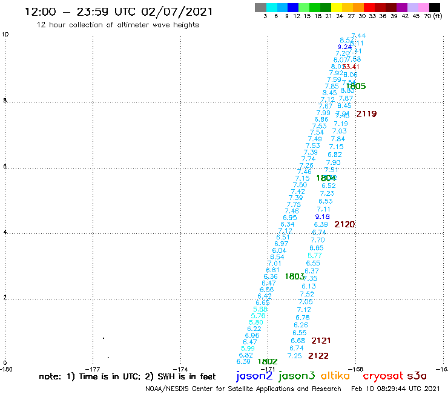448x394 pixels.
Task: Click the 7.70 wave height reading
Action: (318, 240)
